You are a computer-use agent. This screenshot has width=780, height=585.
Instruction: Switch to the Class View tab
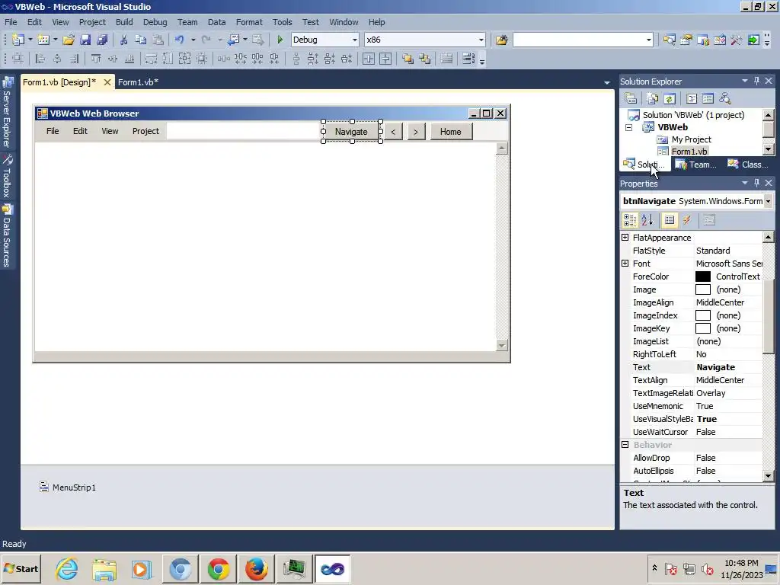pos(748,165)
